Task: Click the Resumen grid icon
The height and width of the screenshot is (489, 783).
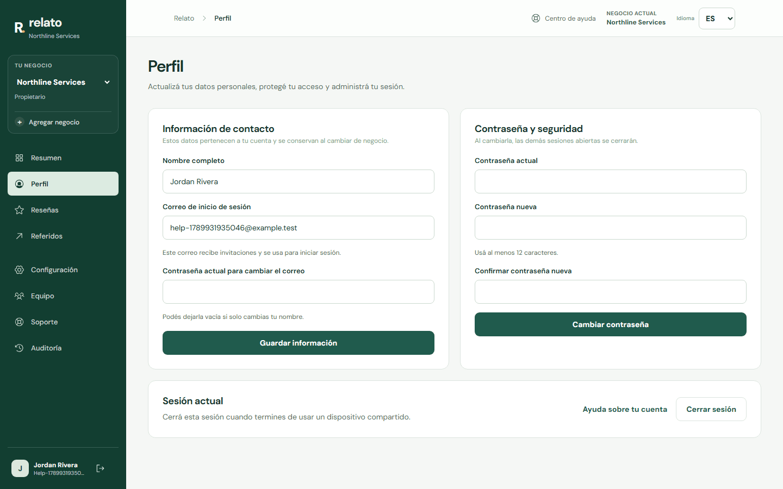Action: pos(19,158)
